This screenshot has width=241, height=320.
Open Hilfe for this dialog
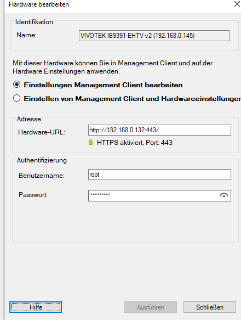(x=36, y=307)
